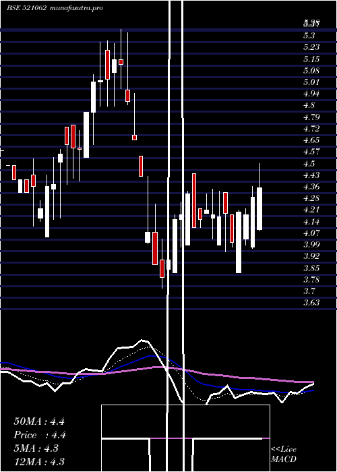Viewport: 337px width, 472px height.
Task: Click the 4.36 price axis label
Action: pyautogui.click(x=311, y=187)
